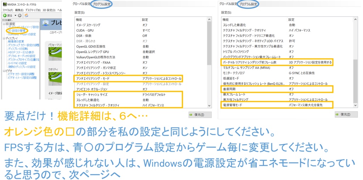Select マルチフレーム サンプリング AA (MFAA) row
Screen dimensions: 363x180
coord(287,68)
